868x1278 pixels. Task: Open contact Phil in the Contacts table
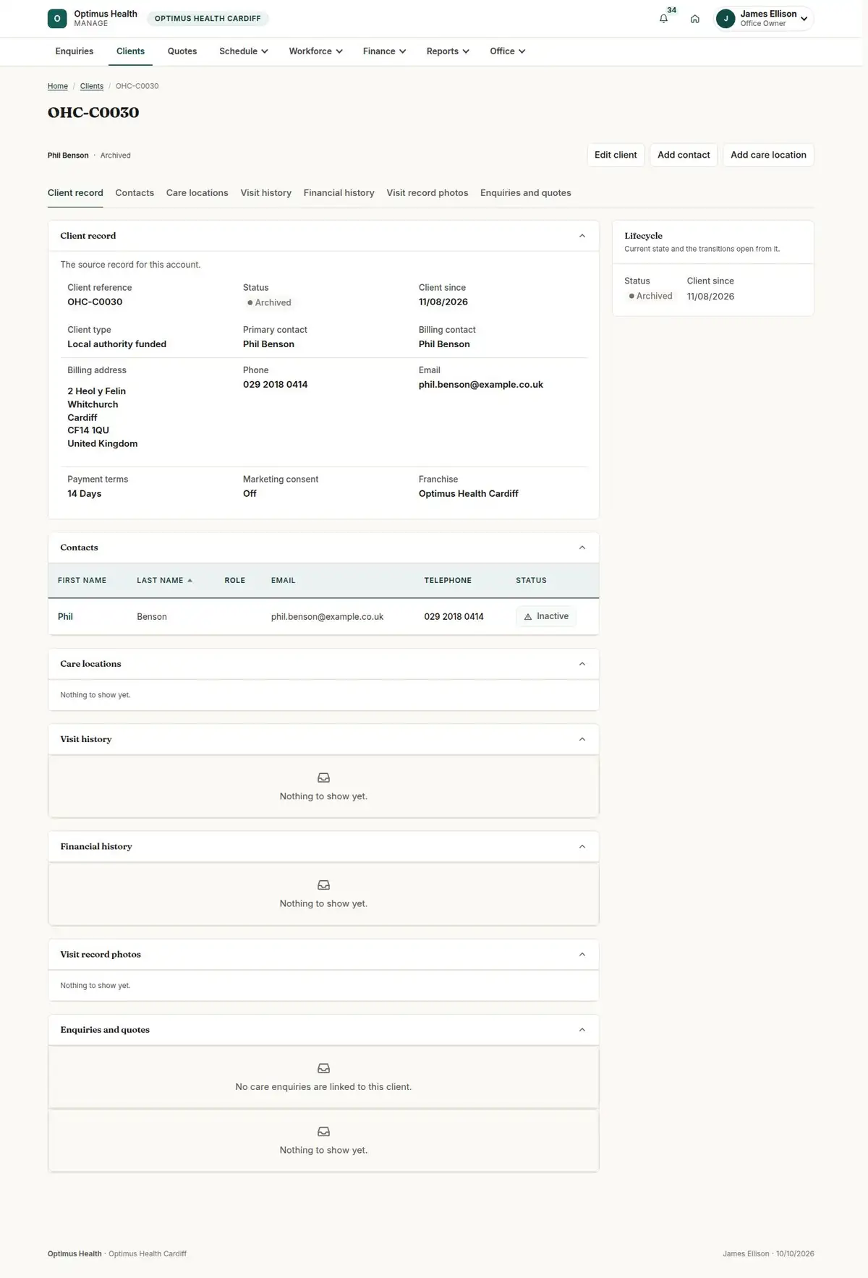coord(65,617)
